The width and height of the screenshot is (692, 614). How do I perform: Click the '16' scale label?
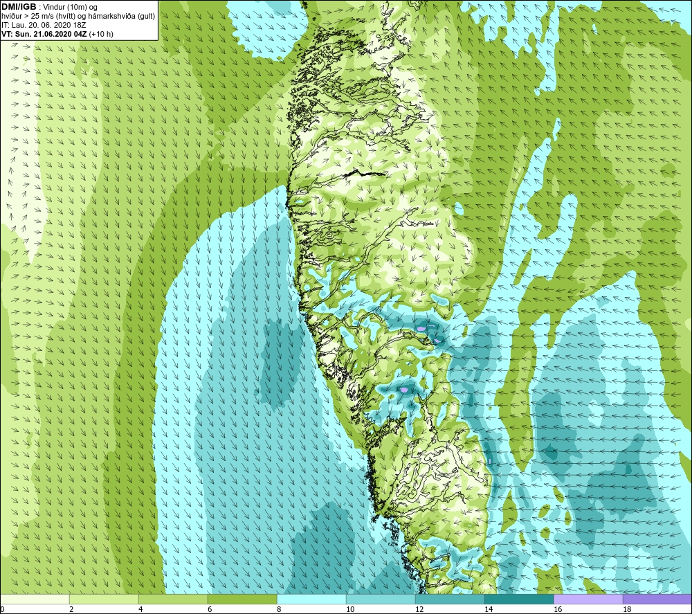558,609
